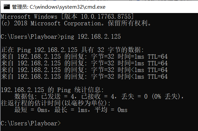Click the "正在 Ping" line with 32 字节的数据
Image resolution: width=198 pixels, height=131 pixels.
point(72,50)
